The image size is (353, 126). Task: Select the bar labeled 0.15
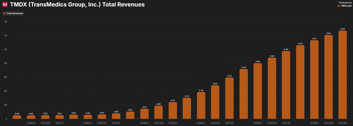pos(187,108)
